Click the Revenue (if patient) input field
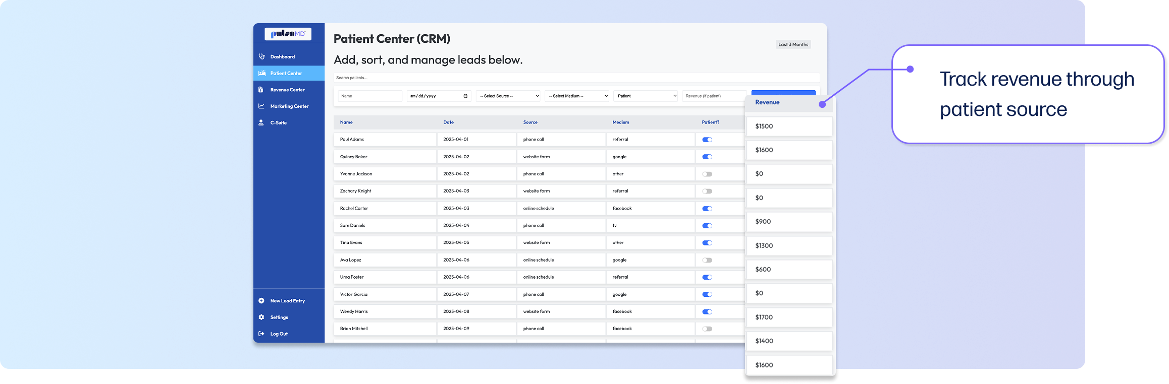 (714, 96)
